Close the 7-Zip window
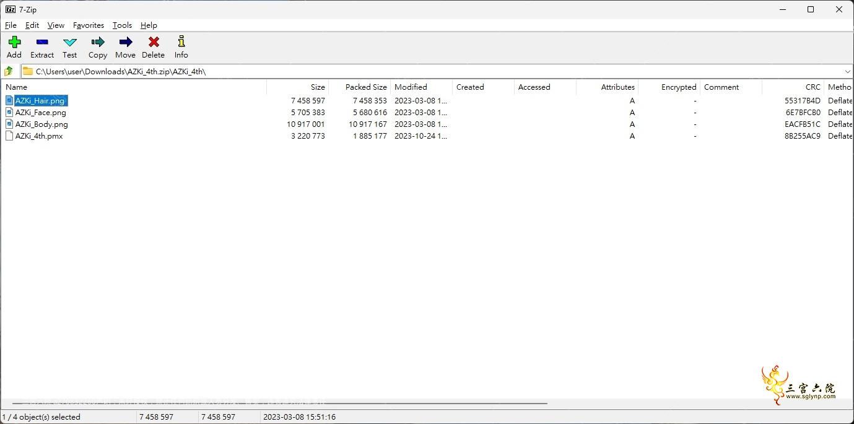The image size is (854, 424). tap(839, 9)
